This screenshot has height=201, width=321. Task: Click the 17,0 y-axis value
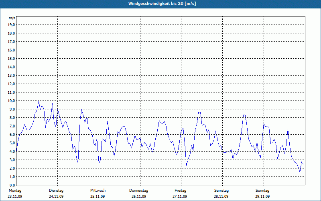pyautogui.click(x=11, y=42)
